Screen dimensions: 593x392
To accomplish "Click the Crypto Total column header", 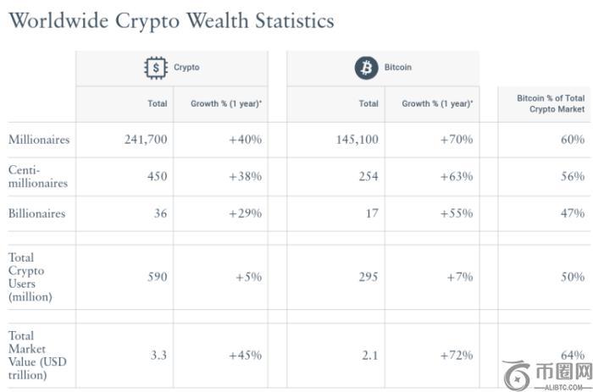I will [x=157, y=104].
